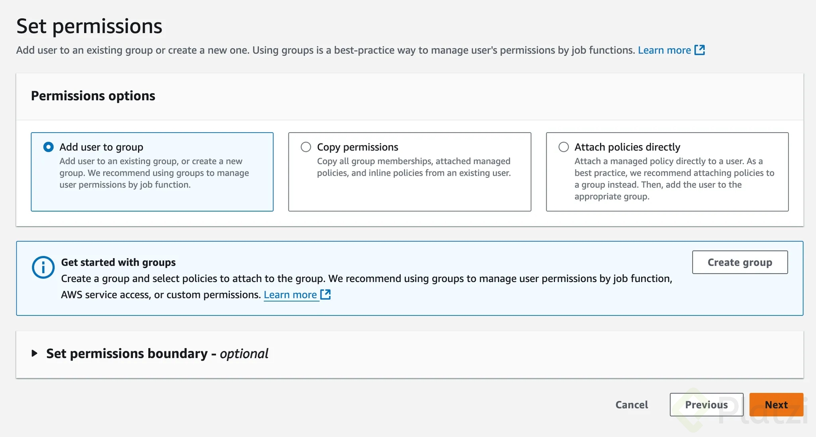This screenshot has width=816, height=437.
Task: Open Learn more link under Set permissions title
Action: coord(664,50)
